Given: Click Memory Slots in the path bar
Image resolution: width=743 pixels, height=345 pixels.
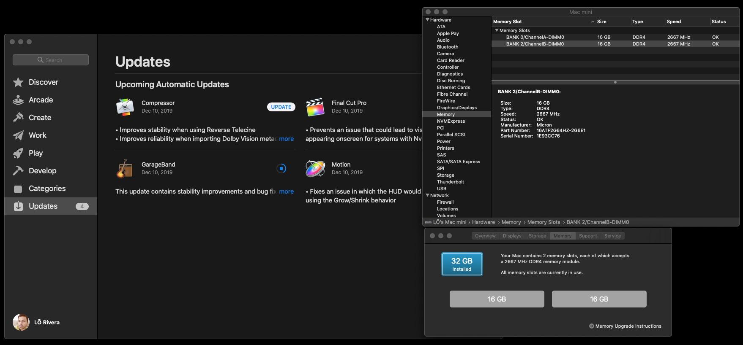Looking at the screenshot, I should 544,222.
